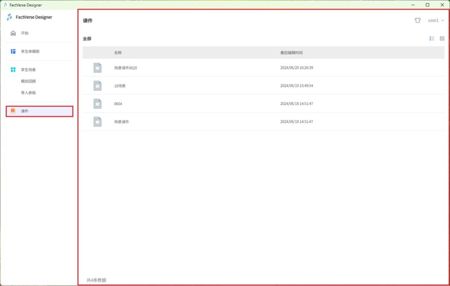
Task: Click the file icon for 0604
Action: click(x=97, y=104)
